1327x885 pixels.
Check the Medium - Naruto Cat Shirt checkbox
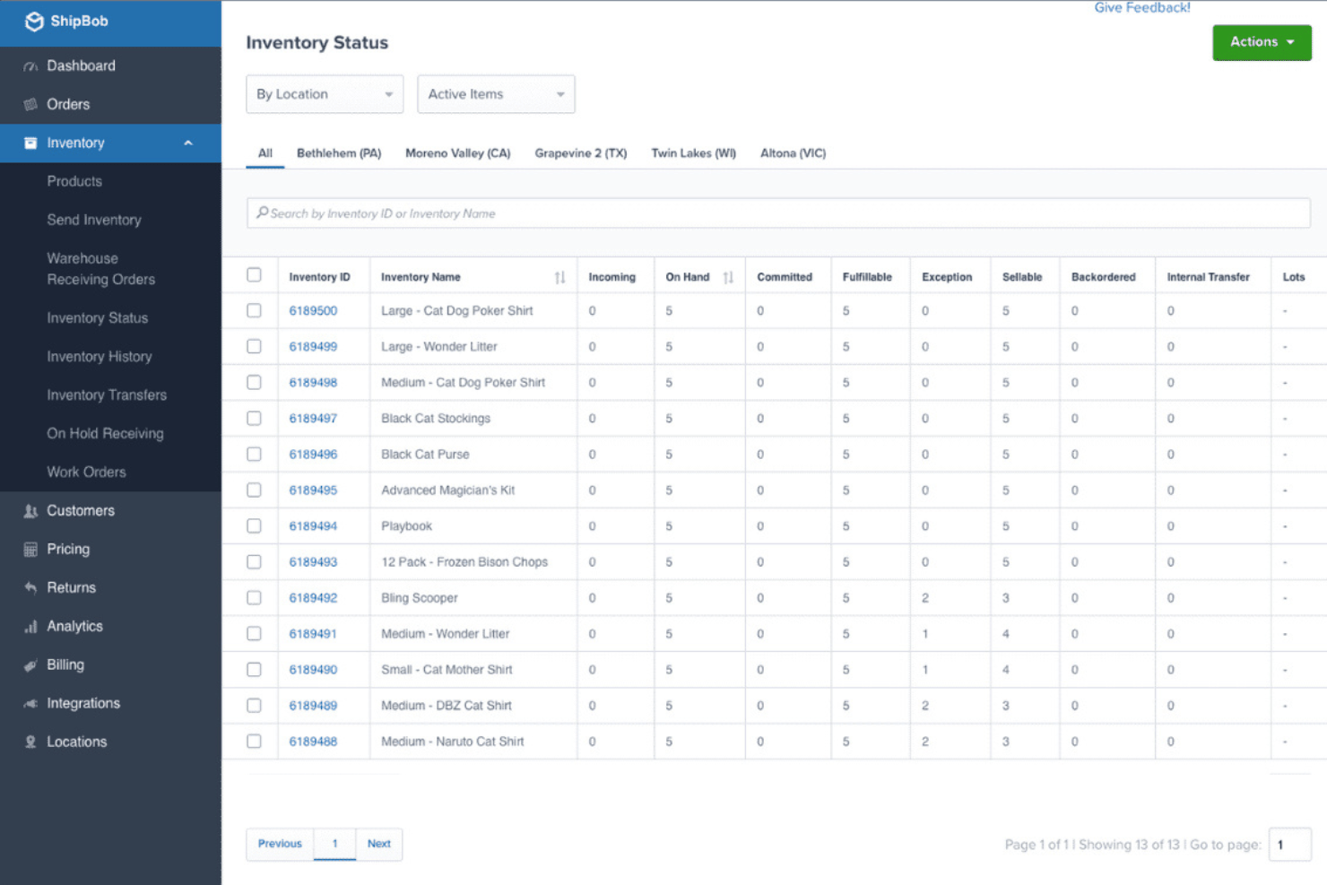[254, 742]
